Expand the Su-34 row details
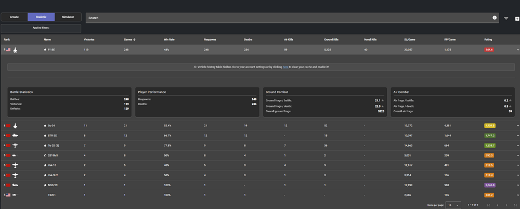Screen dimensions: 520x209 (x=517, y=126)
